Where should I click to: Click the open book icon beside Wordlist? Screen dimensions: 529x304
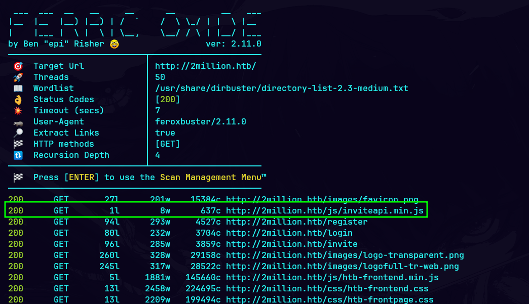pyautogui.click(x=18, y=89)
